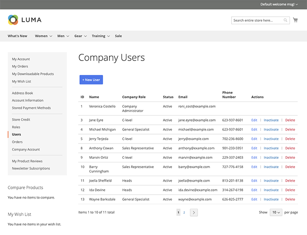Open My Orders in the sidebar

click(x=20, y=66)
